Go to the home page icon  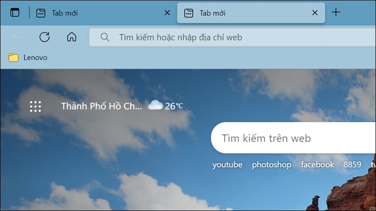(71, 37)
